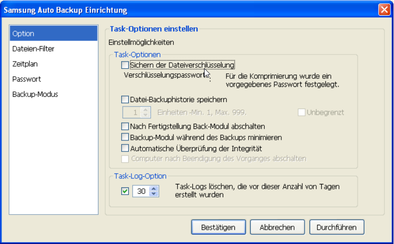This screenshot has height=244, width=394.
Task: Toggle Backup-Modul während des Backups minimieren
Action: click(x=125, y=137)
